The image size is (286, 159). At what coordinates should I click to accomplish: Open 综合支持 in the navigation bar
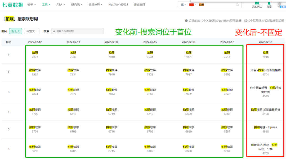(139, 4)
